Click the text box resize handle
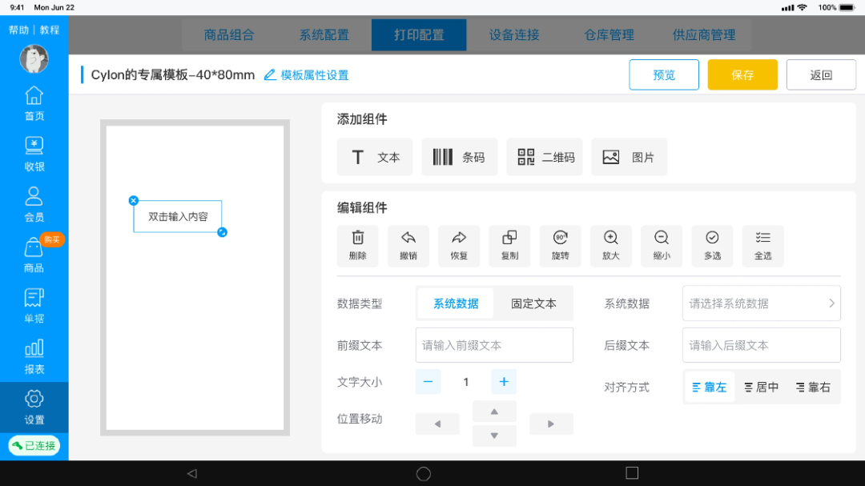865x486 pixels. (x=223, y=232)
